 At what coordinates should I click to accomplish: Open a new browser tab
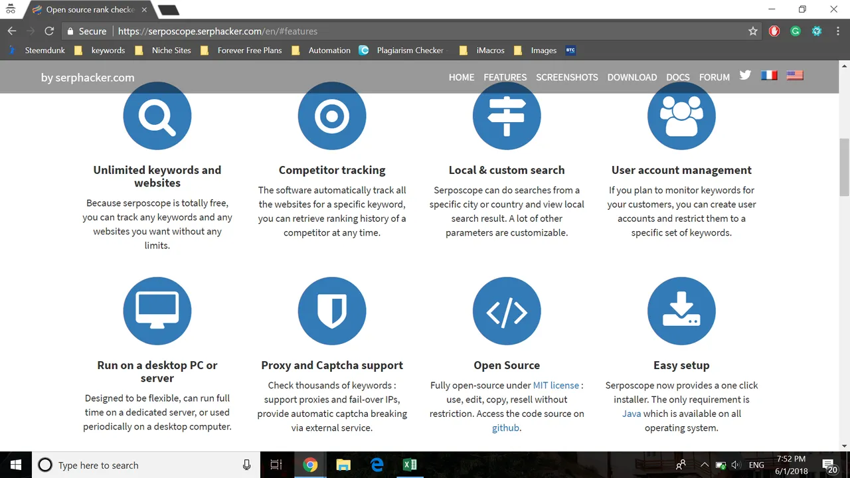point(169,10)
